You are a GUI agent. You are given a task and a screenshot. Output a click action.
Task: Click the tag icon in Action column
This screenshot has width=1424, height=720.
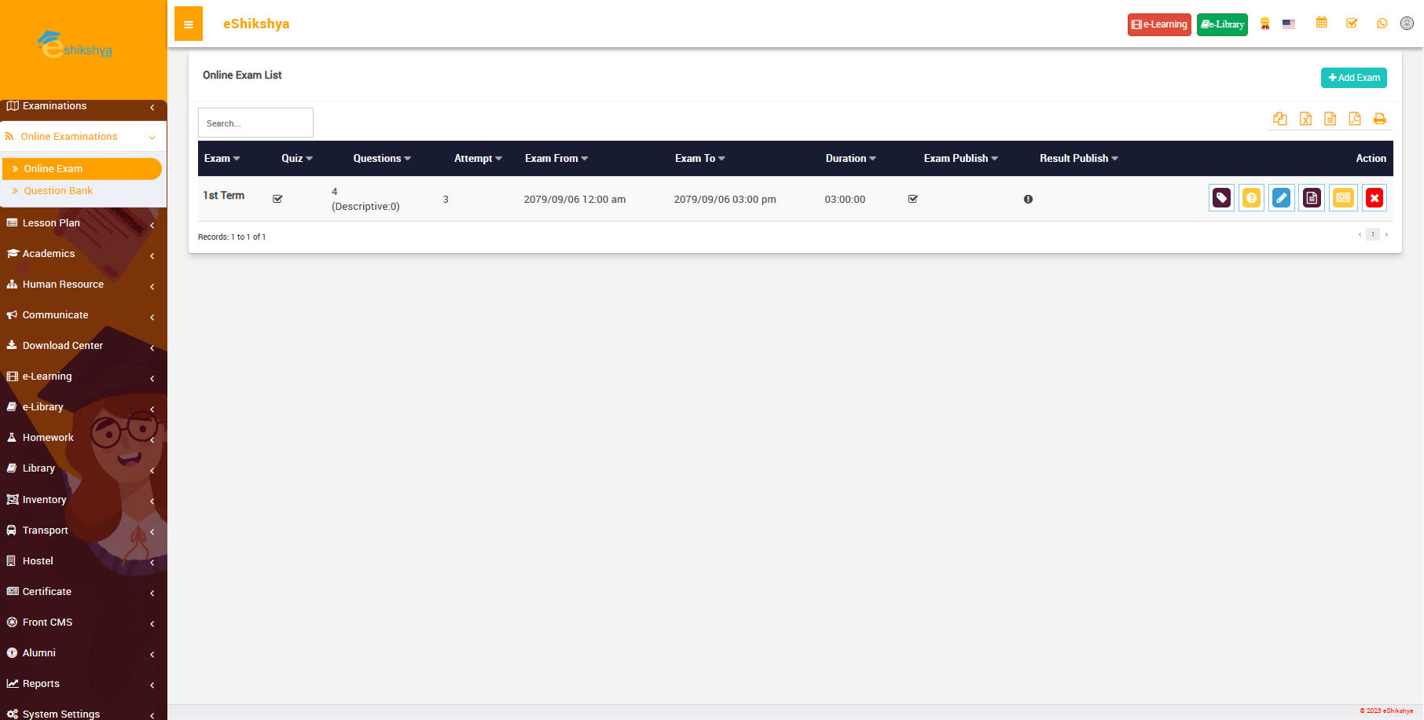1221,198
